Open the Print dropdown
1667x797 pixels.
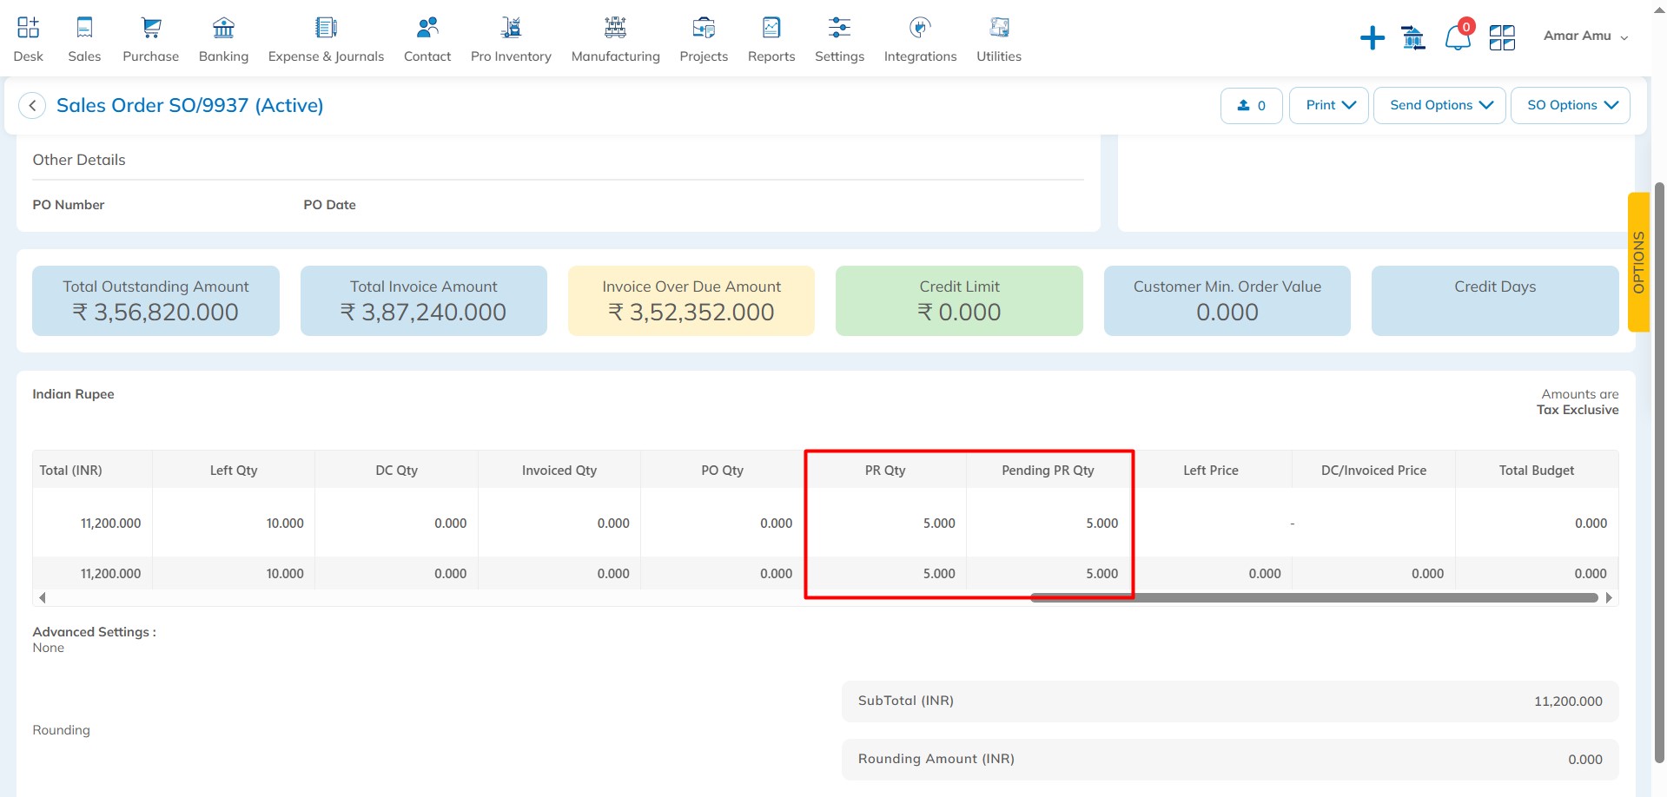point(1329,106)
